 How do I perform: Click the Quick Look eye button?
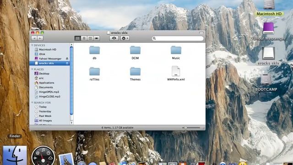(114, 38)
